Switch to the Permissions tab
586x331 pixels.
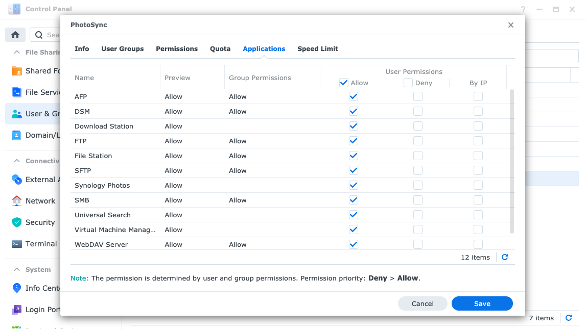click(177, 49)
